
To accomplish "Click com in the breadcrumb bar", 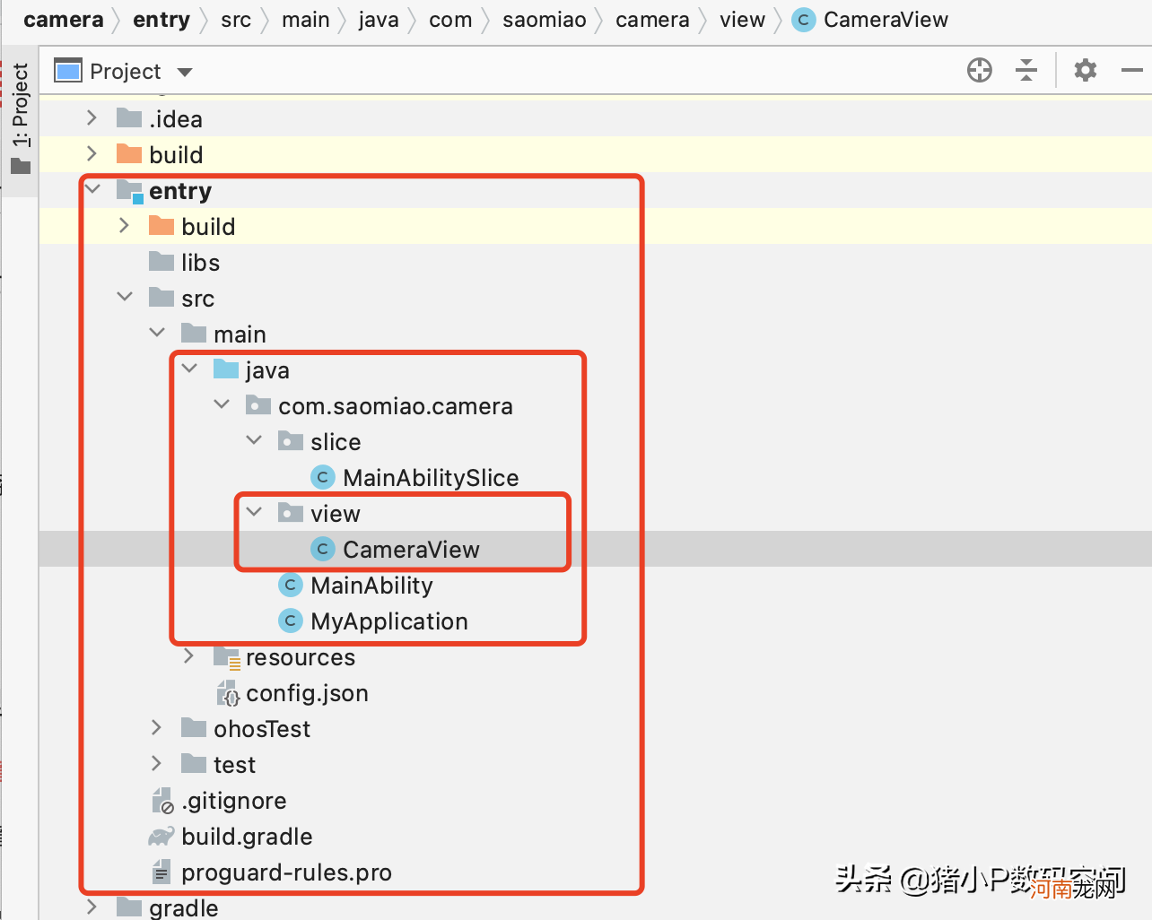I will coord(450,20).
